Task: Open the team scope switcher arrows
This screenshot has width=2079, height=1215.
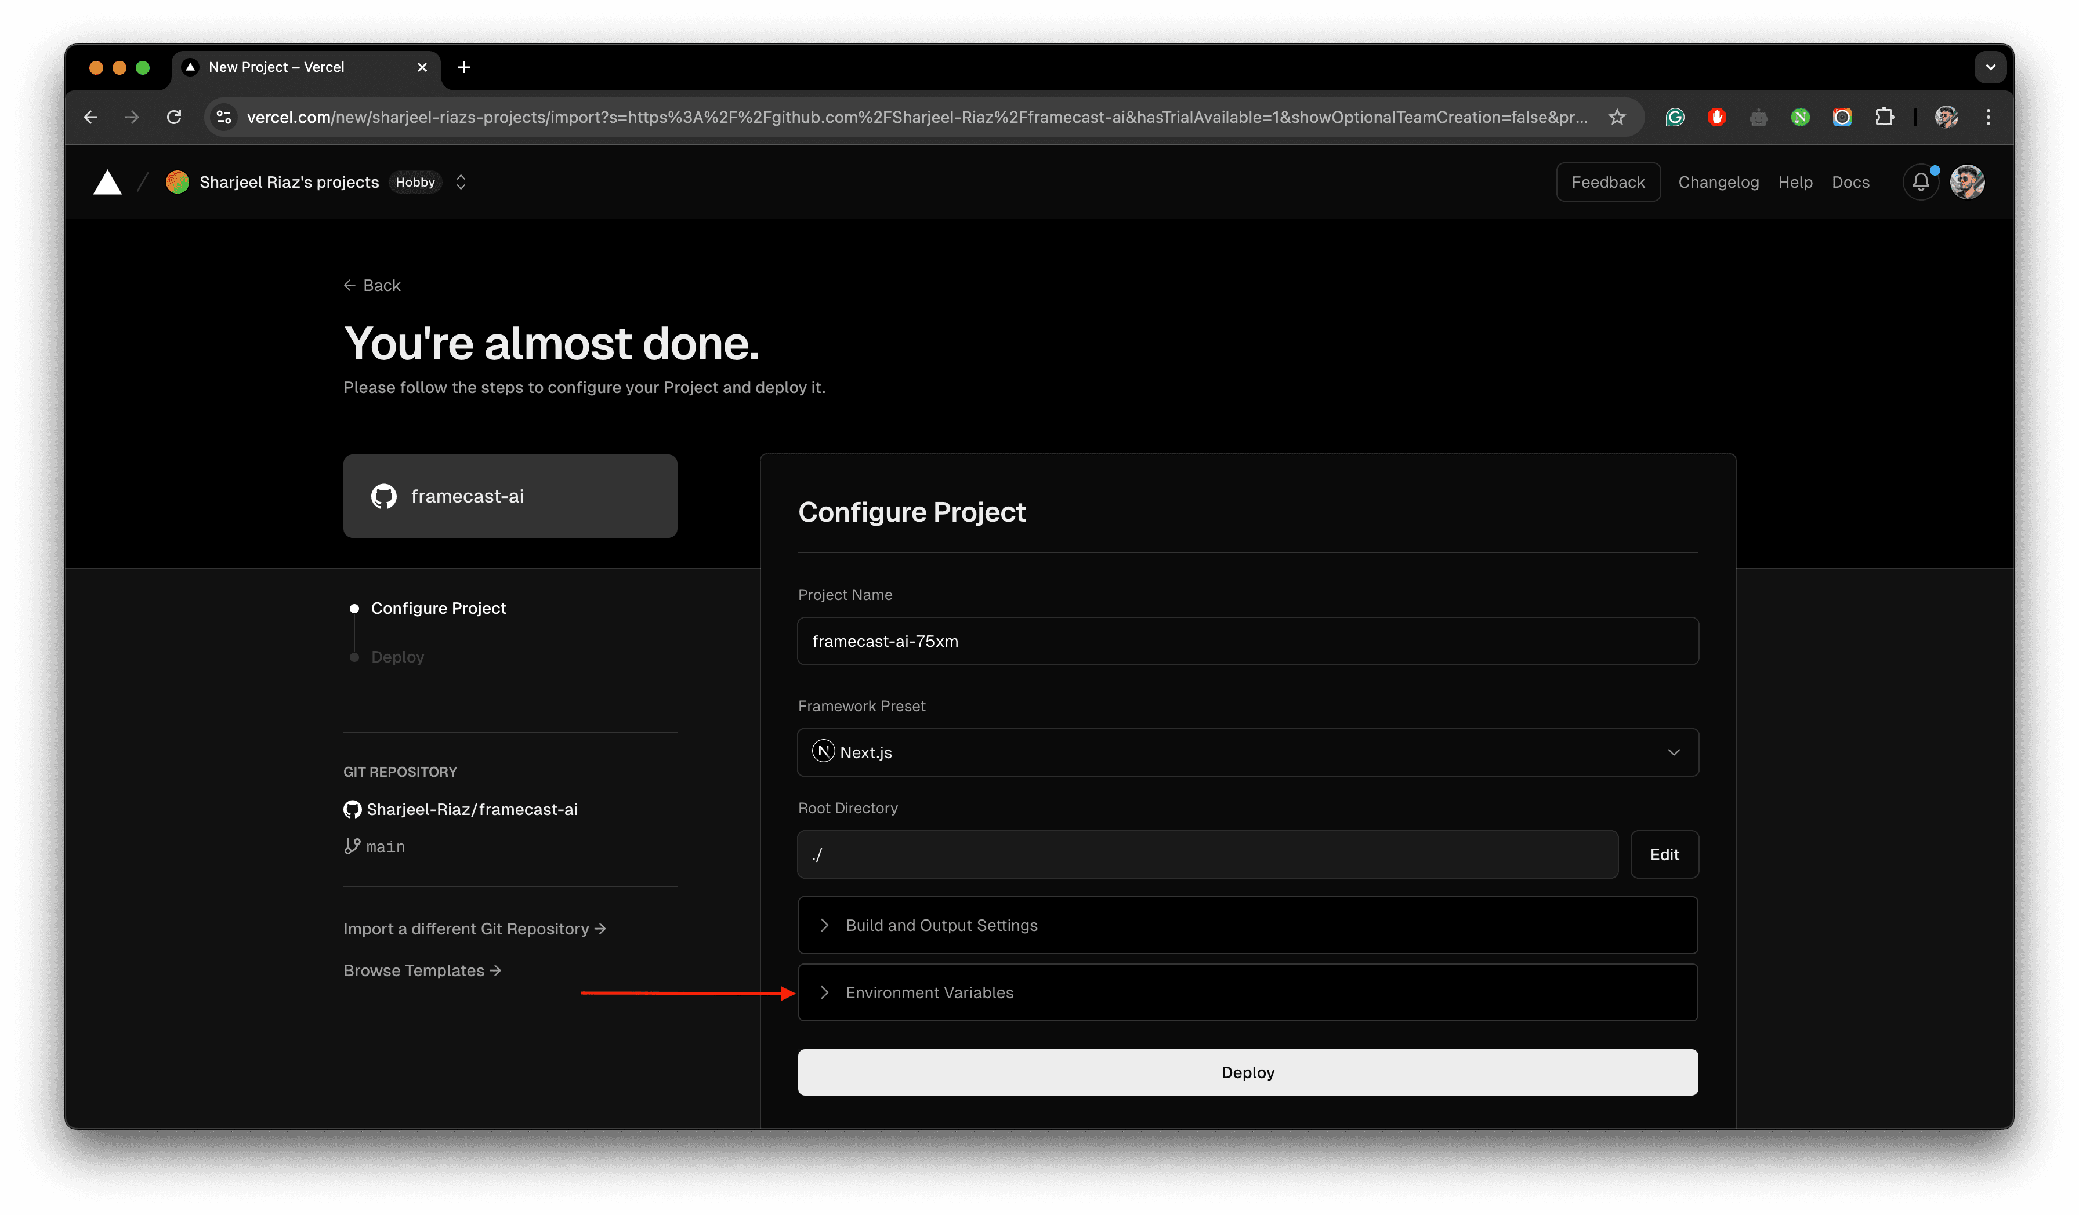Action: pyautogui.click(x=461, y=182)
